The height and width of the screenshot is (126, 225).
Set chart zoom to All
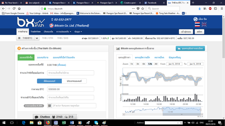click(156, 64)
